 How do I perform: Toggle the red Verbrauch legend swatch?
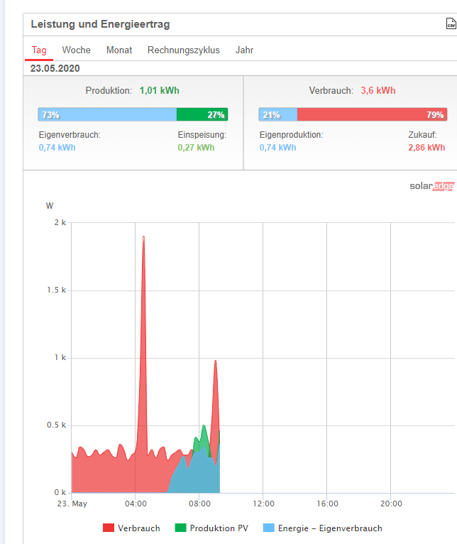[109, 528]
